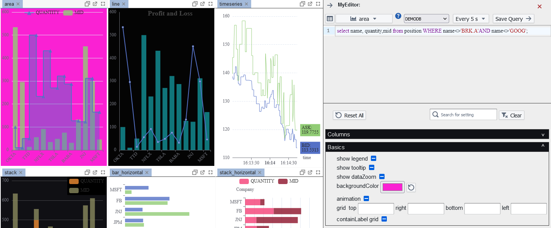Toggle QUANTITY series in stack chart legend
The image size is (551, 228).
point(86,181)
